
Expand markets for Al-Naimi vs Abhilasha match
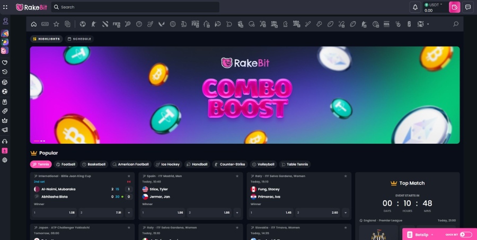coord(129,213)
